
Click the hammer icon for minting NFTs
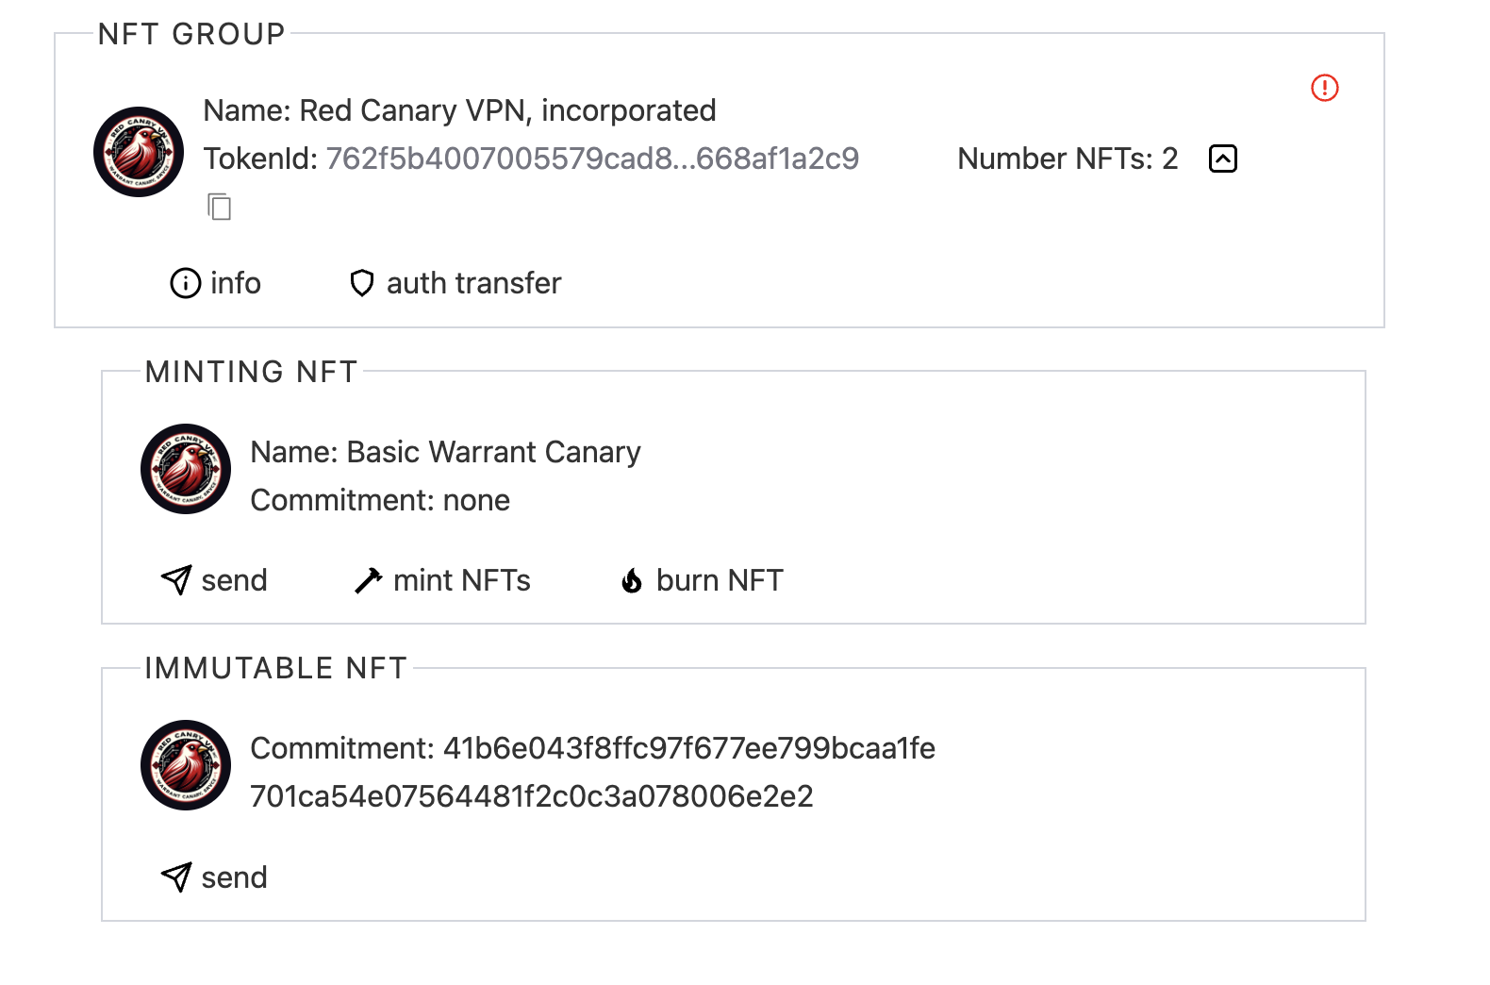[x=368, y=580]
